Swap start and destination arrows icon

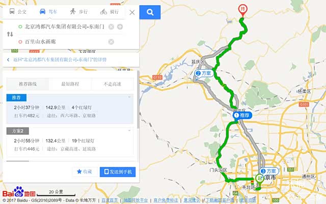(10, 34)
